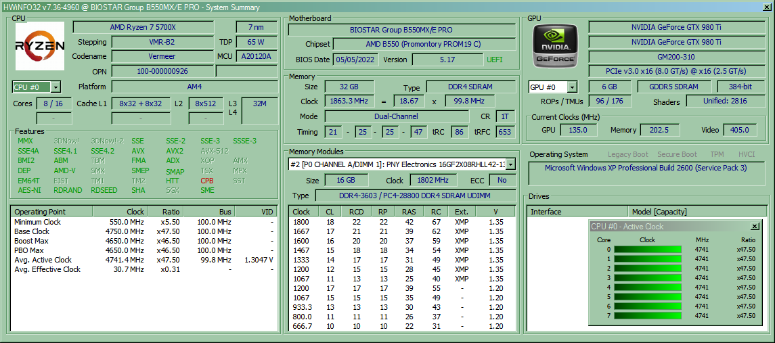Screen dimensions: 775x343
Task: Click the Dual-Channel mode field
Action: click(397, 116)
